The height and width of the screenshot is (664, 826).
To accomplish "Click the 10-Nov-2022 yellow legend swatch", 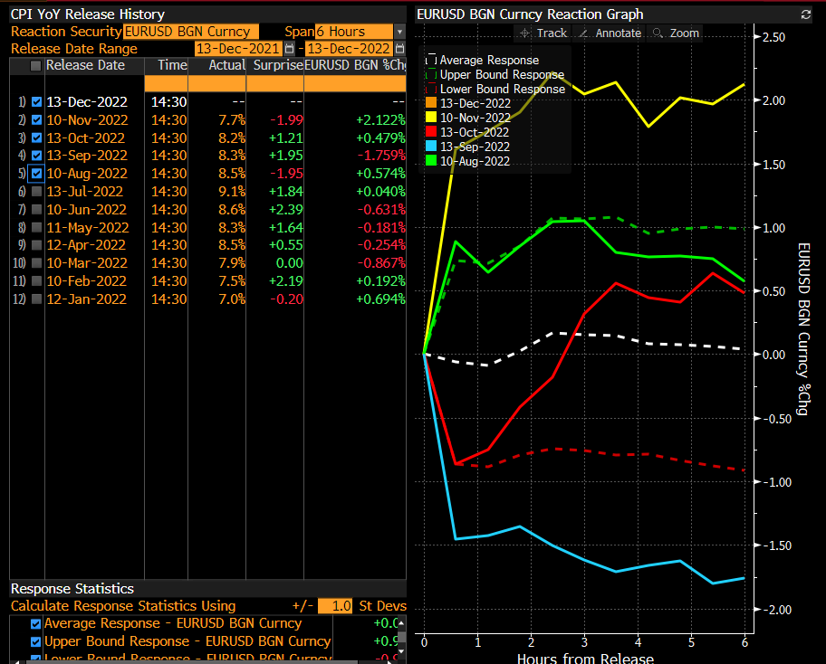I will click(x=431, y=118).
